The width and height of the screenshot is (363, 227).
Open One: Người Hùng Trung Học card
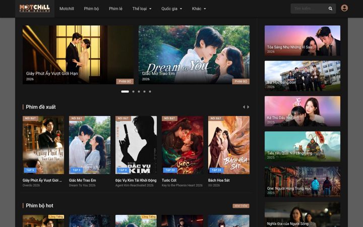pos(302,182)
